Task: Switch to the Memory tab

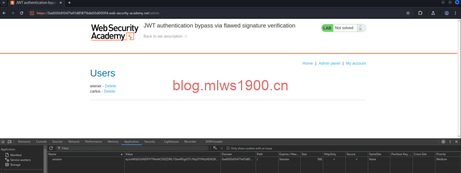Action: (x=113, y=142)
